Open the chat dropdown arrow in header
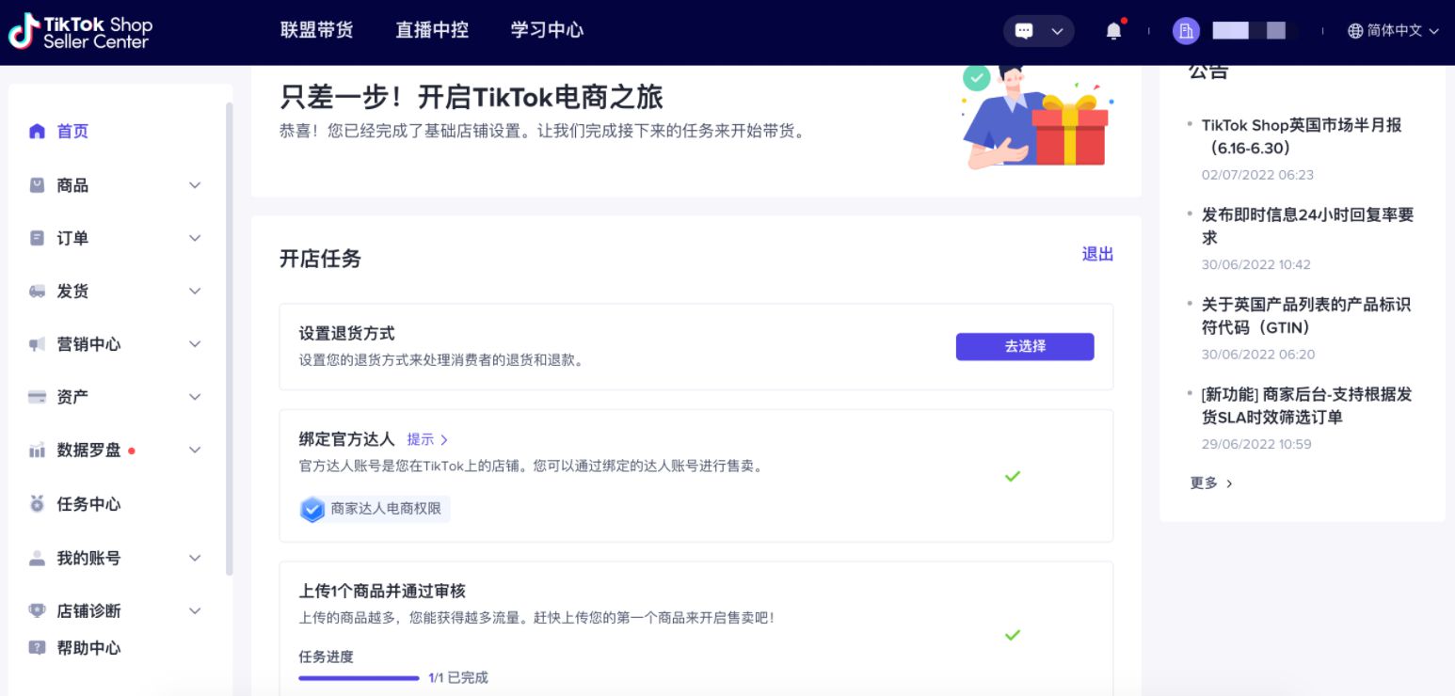 (x=1057, y=31)
